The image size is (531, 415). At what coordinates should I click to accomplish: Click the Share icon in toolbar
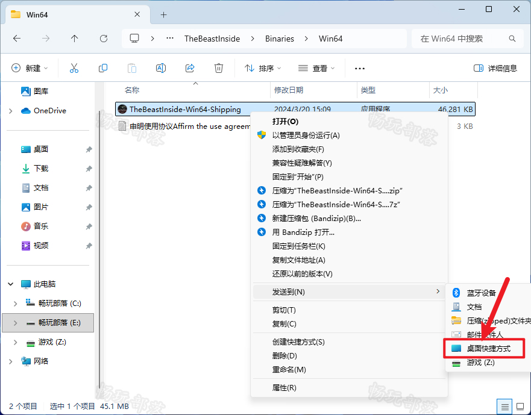[190, 69]
